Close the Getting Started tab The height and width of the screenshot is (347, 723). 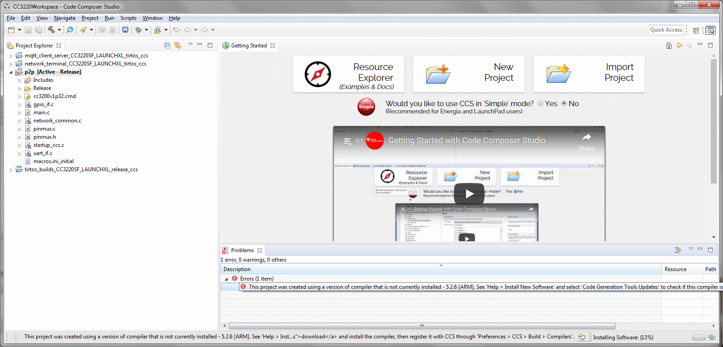[273, 46]
